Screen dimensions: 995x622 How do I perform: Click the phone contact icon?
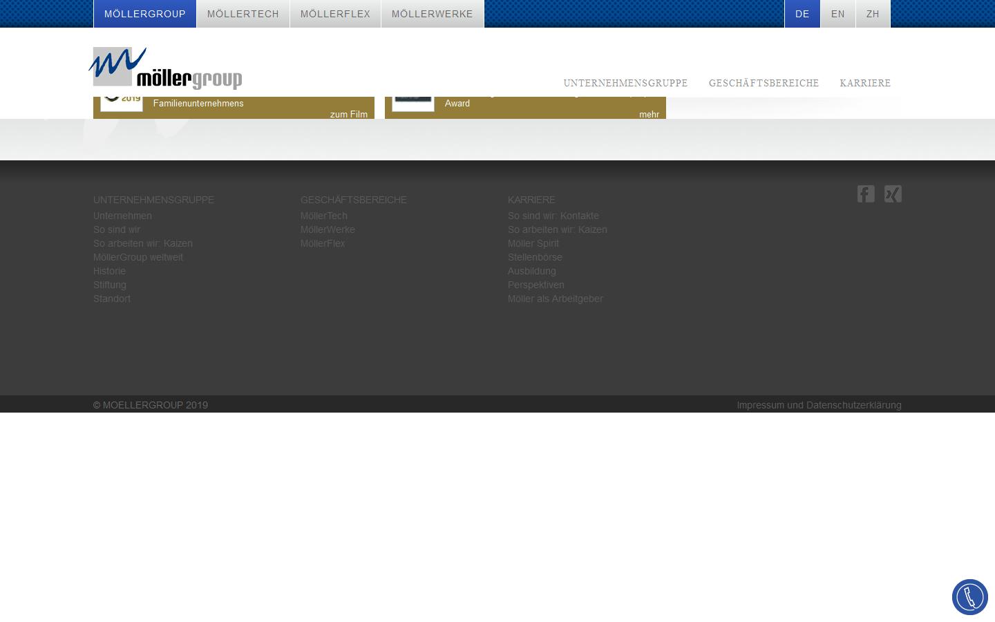(x=969, y=597)
